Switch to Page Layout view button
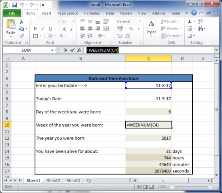The height and width of the screenshot is (193, 222). [x=145, y=187]
